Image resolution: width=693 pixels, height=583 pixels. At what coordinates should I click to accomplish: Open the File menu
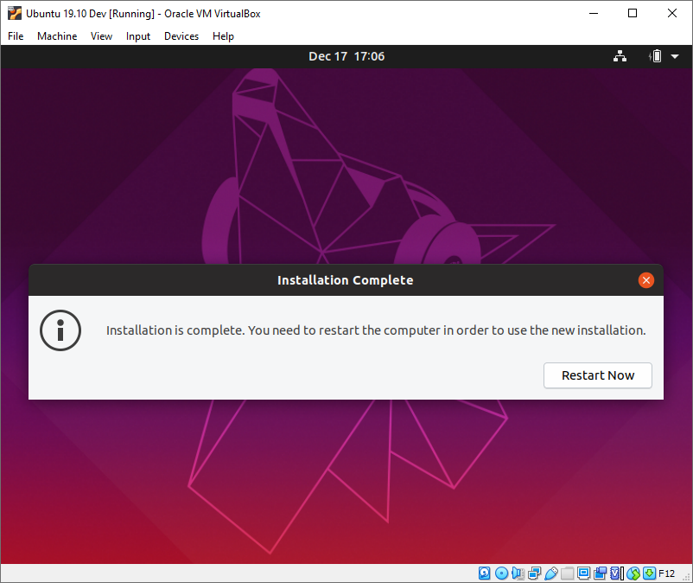tap(16, 36)
